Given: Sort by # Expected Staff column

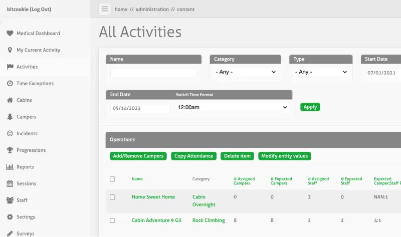Looking at the screenshot, I should coord(351,181).
